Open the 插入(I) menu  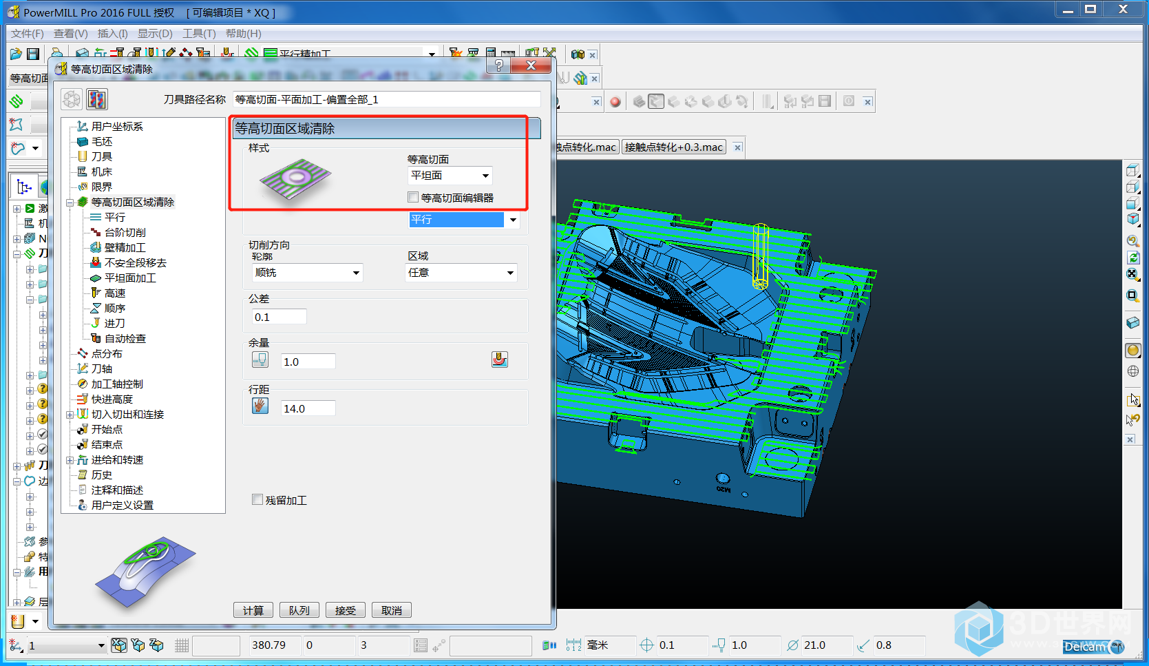point(112,34)
